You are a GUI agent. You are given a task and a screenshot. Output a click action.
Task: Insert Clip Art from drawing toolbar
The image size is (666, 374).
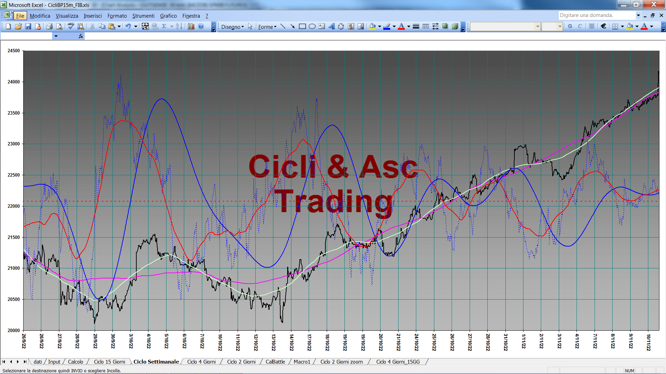point(351,26)
